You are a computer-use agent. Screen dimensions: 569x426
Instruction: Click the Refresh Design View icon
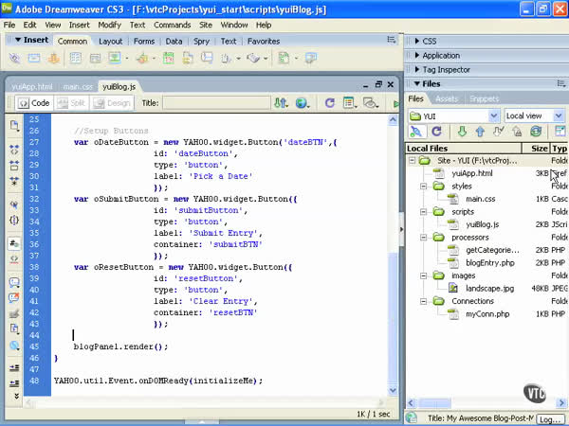[329, 102]
